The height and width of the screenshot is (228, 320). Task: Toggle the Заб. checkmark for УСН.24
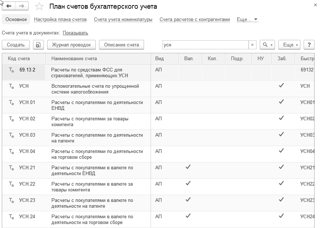281,216
